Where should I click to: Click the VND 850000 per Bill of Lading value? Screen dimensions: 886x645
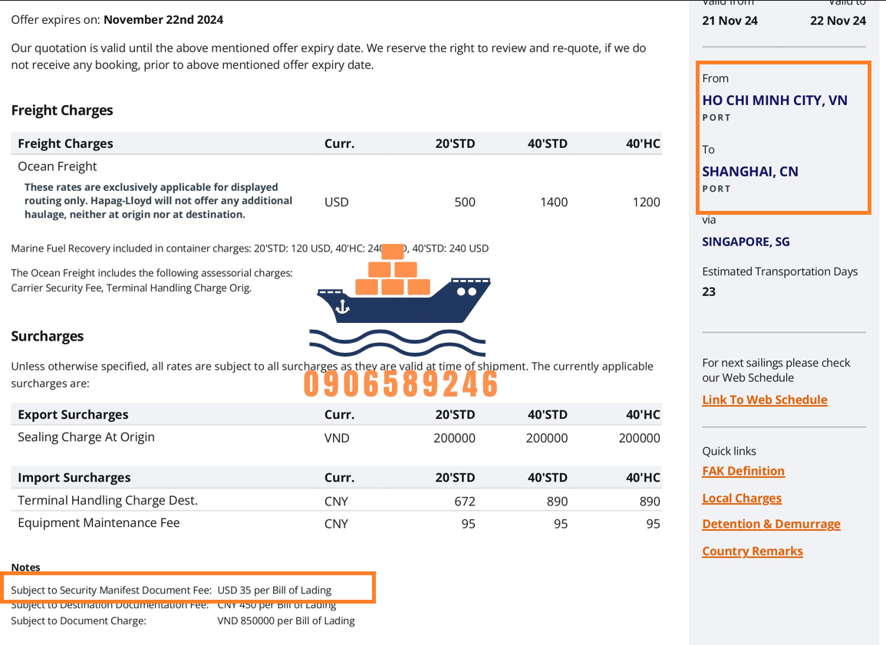tap(286, 620)
